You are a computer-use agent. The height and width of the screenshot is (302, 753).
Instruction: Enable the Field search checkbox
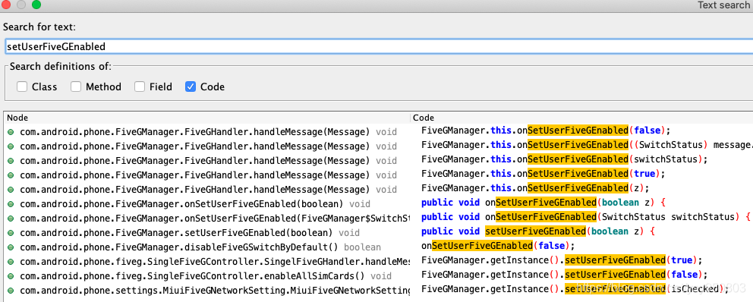point(140,87)
